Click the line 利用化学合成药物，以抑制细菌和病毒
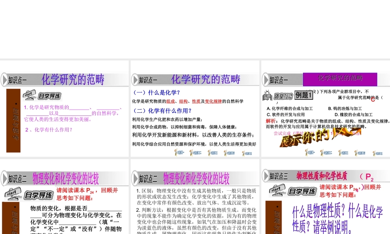Screen dimensions: 390x234 (184, 127)
